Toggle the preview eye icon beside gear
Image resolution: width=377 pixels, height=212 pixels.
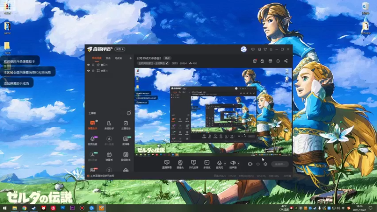(258, 164)
